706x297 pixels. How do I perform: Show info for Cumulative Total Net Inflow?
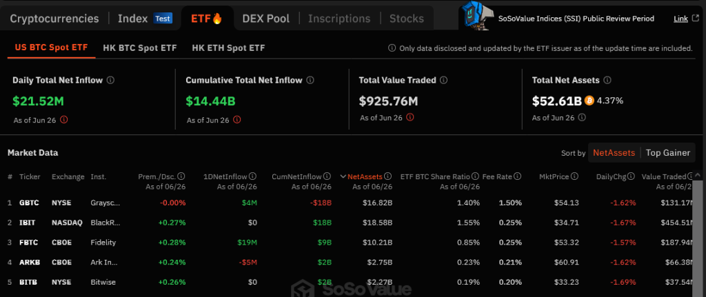(310, 80)
